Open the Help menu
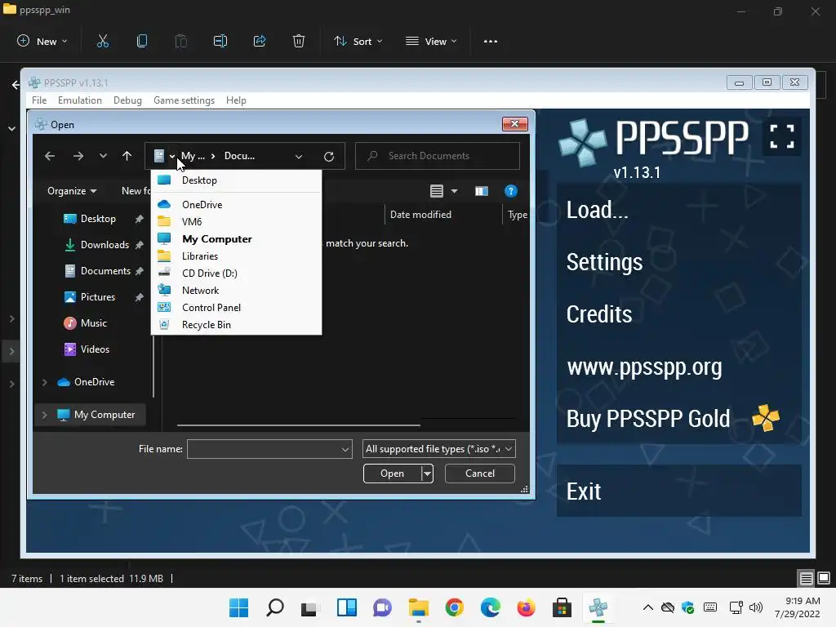This screenshot has height=627, width=836. [236, 100]
